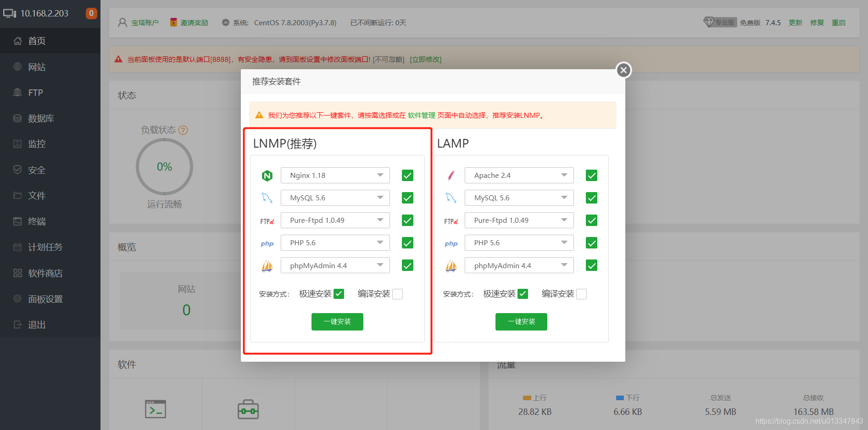
Task: Uncheck Pure-Ftpd checkbox in LNMP
Action: (407, 221)
